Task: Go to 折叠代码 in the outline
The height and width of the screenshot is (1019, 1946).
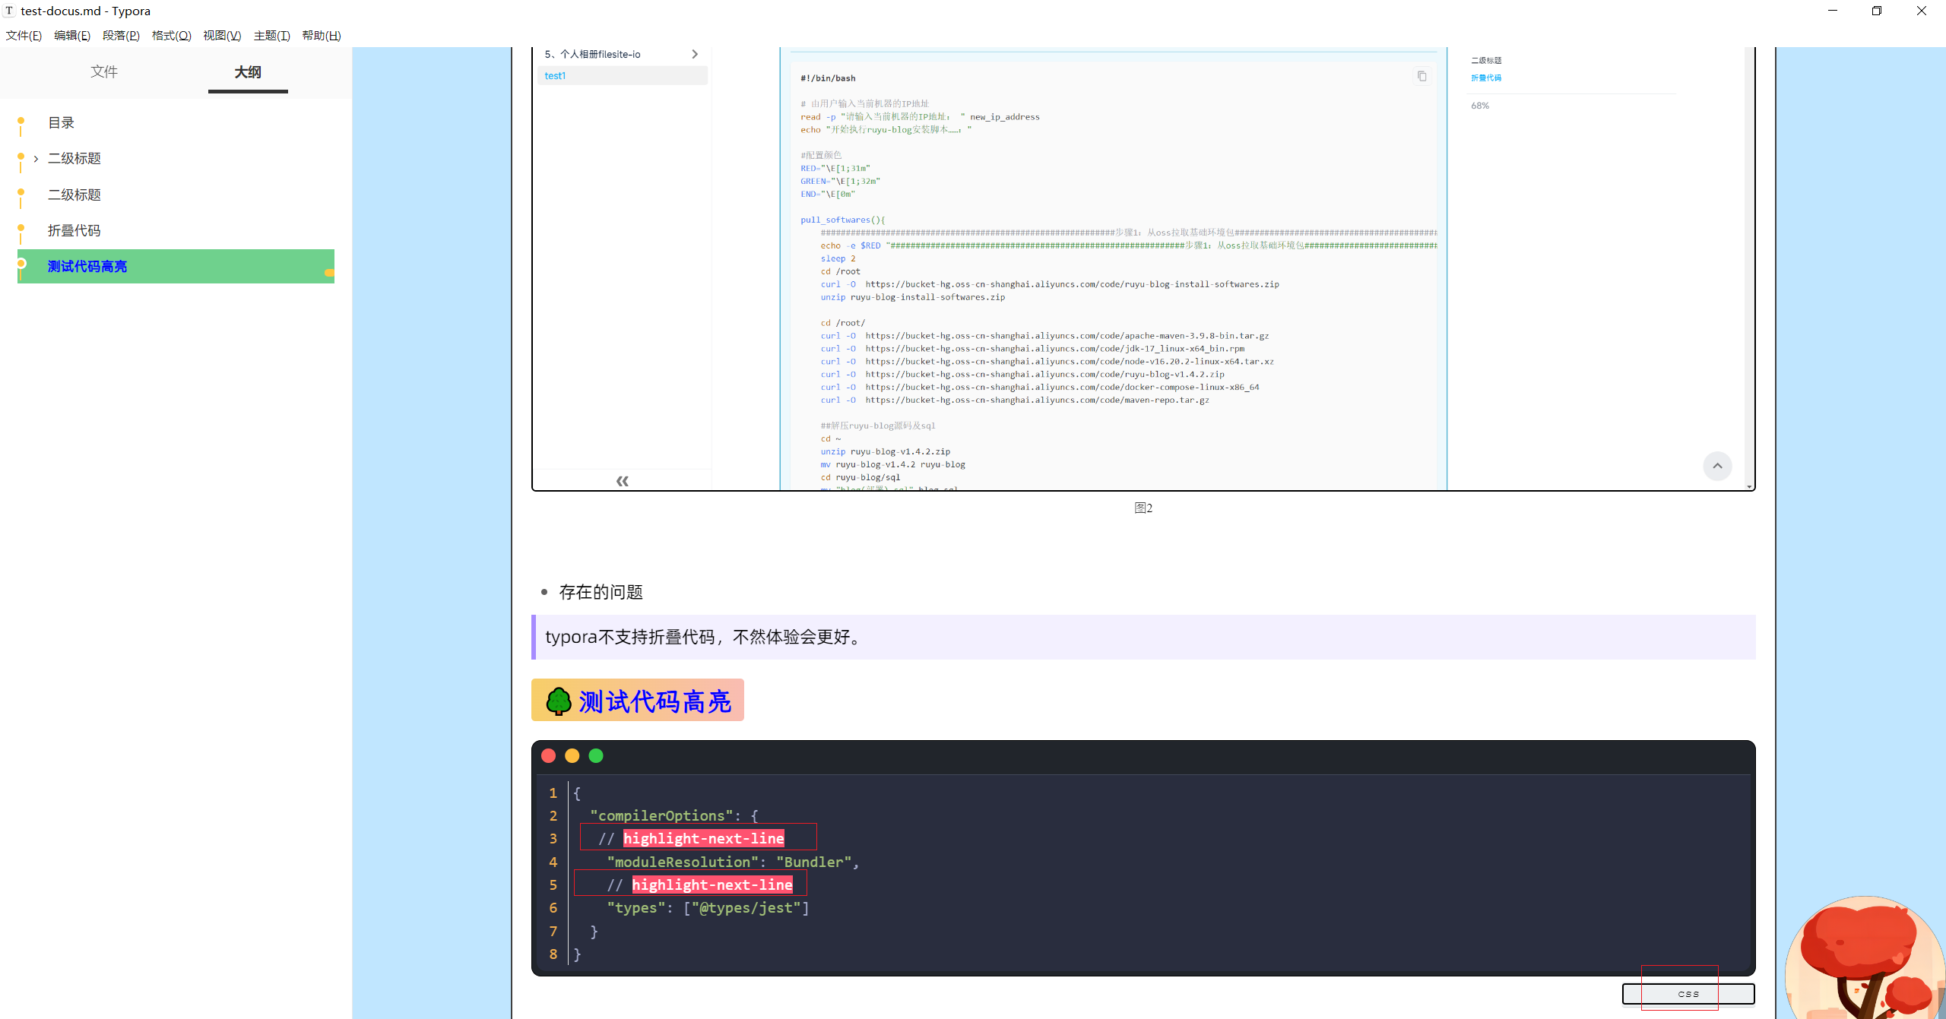Action: point(74,230)
